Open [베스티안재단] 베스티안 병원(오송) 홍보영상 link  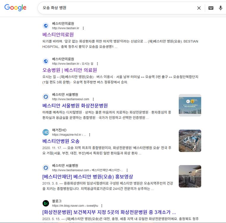point(88,177)
